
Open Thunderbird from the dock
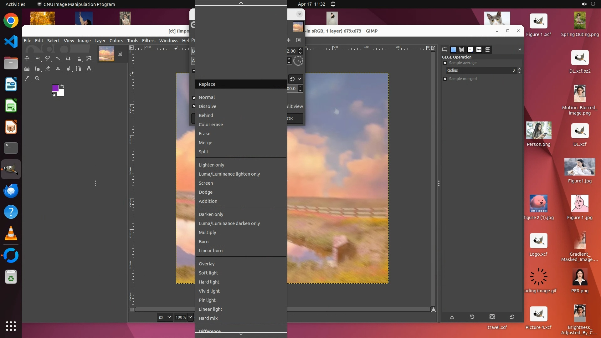coord(11,191)
